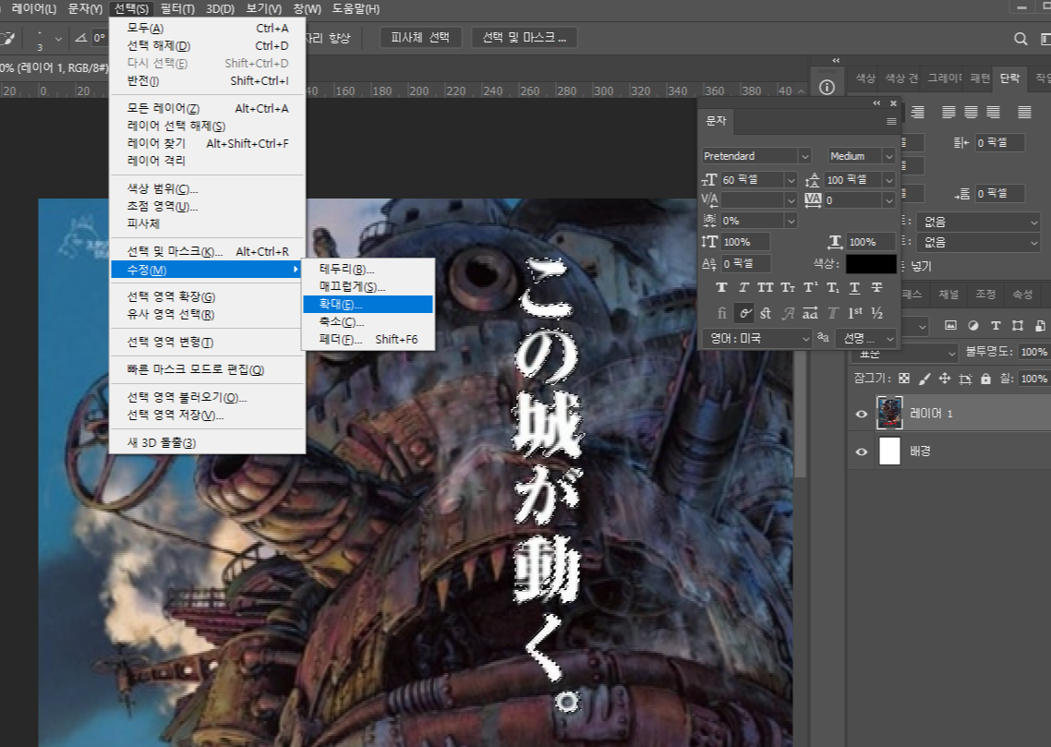This screenshot has width=1051, height=747.
Task: Open the 문자 panel menu icon
Action: point(891,121)
